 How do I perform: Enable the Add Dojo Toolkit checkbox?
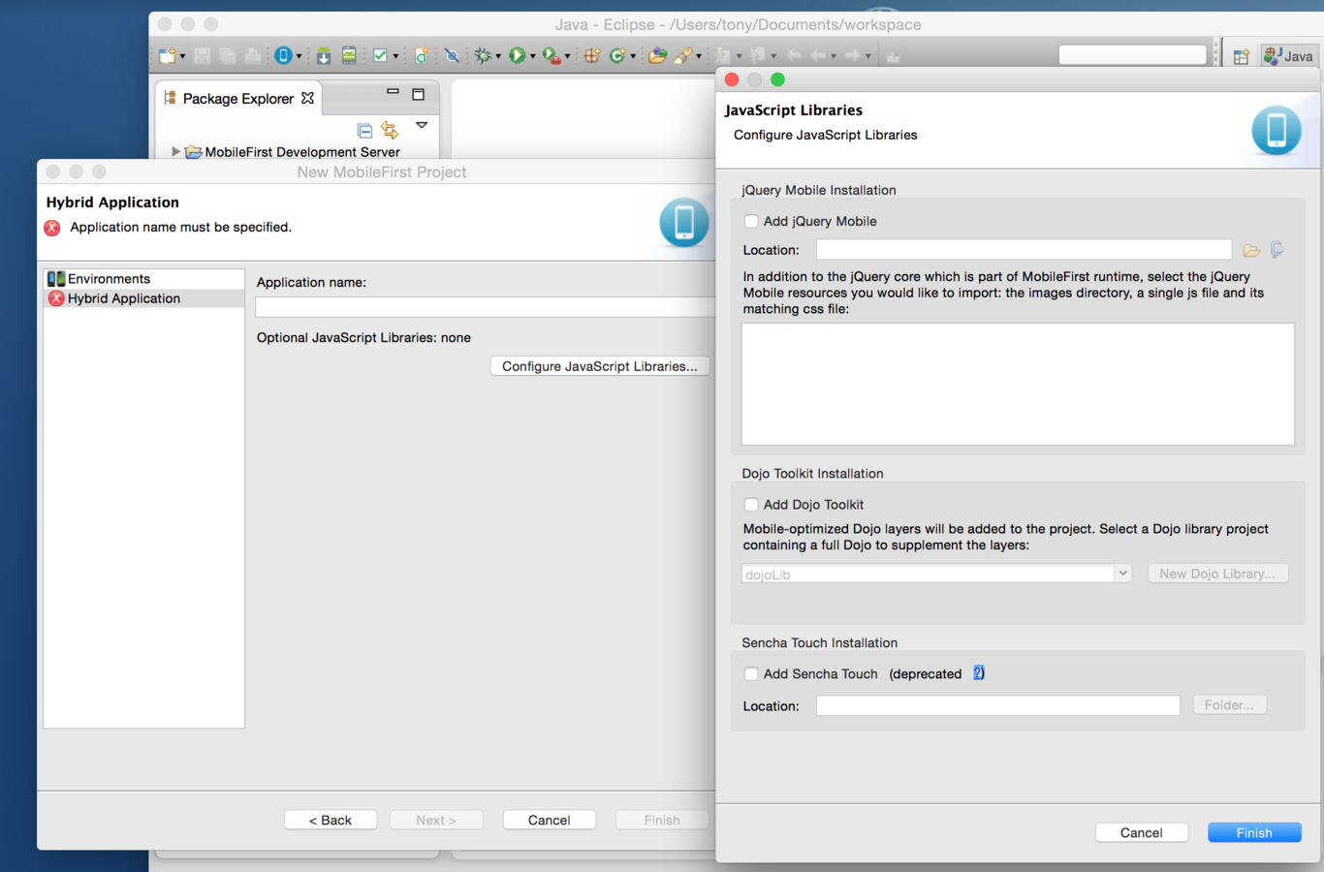[x=751, y=504]
